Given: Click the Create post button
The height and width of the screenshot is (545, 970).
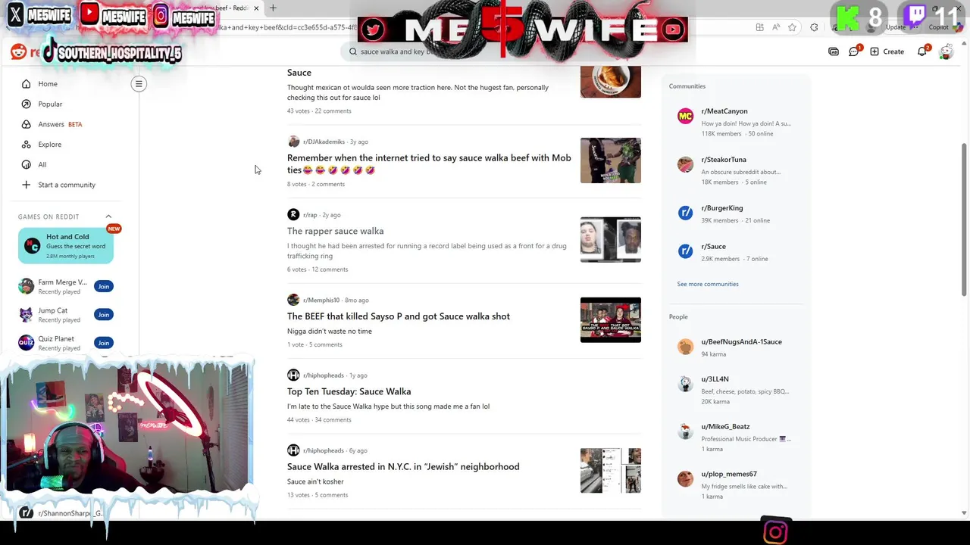Looking at the screenshot, I should 887,51.
